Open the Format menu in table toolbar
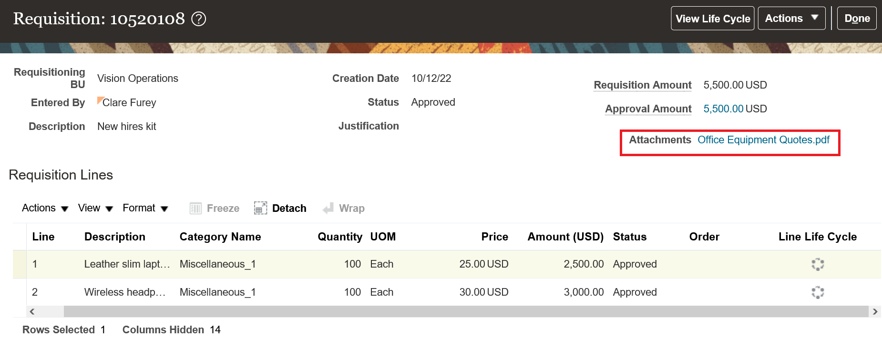 [x=145, y=208]
